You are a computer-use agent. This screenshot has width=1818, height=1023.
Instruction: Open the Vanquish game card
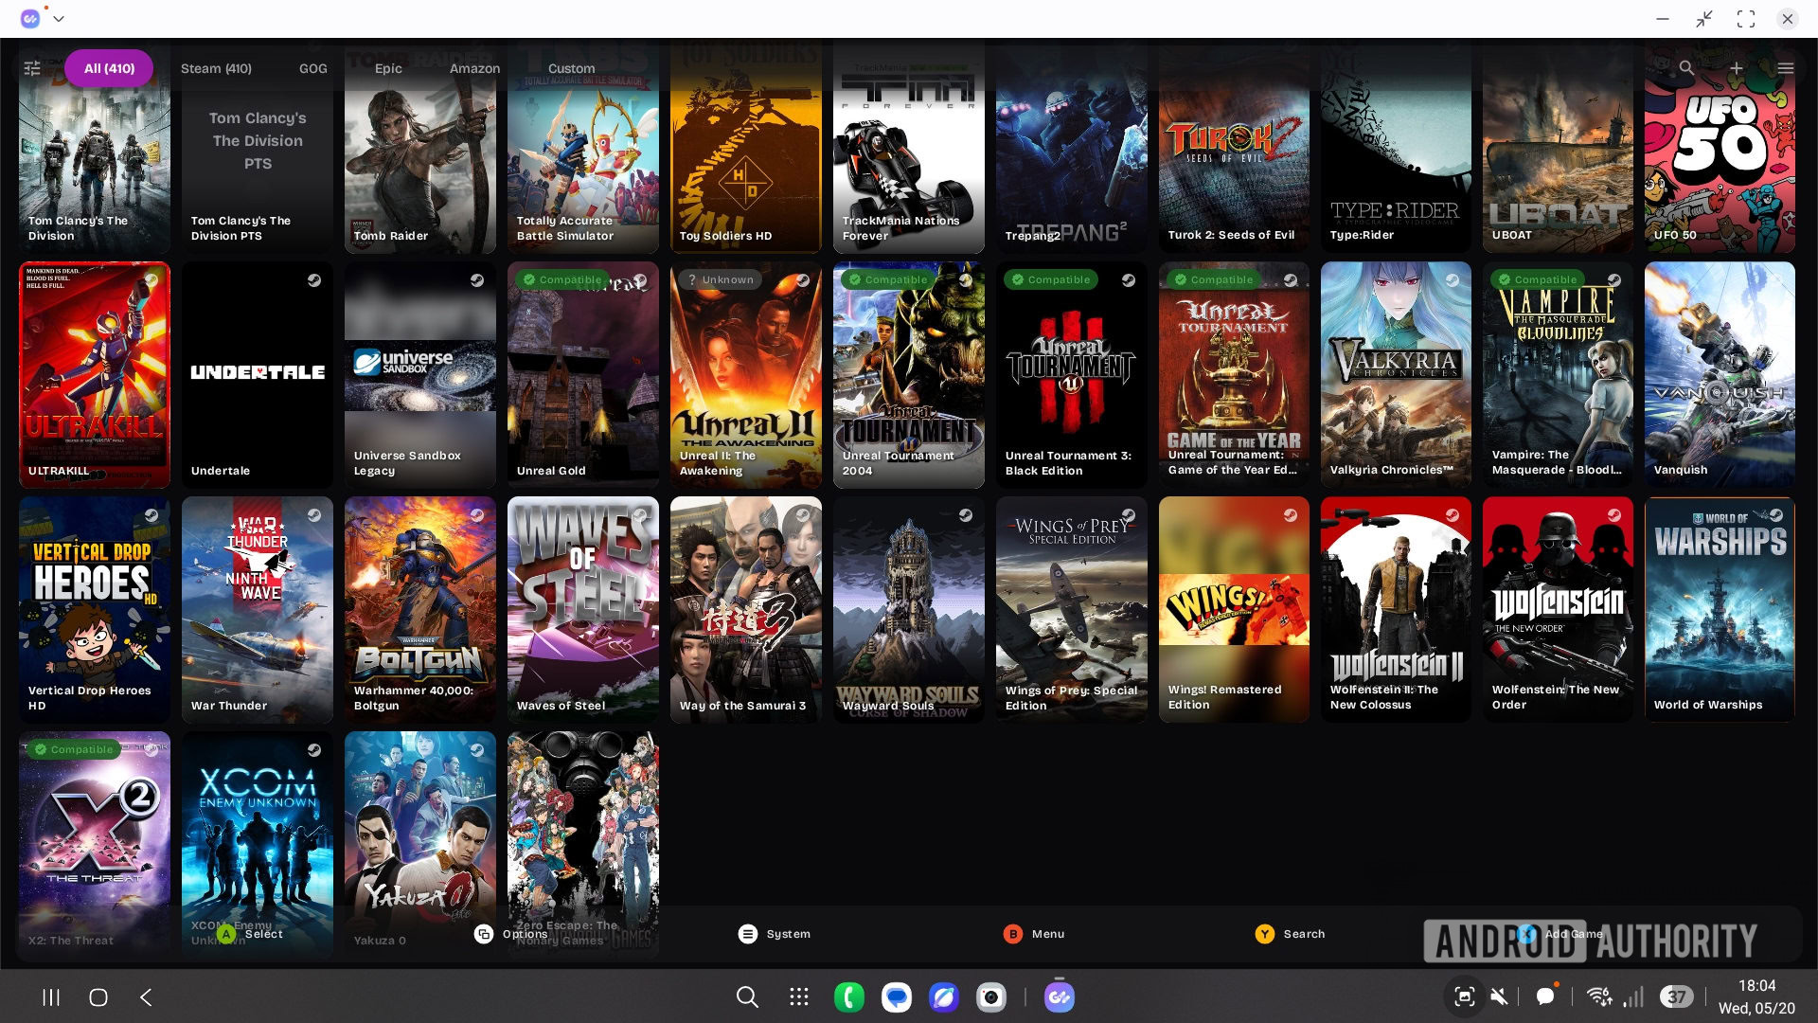[1720, 375]
